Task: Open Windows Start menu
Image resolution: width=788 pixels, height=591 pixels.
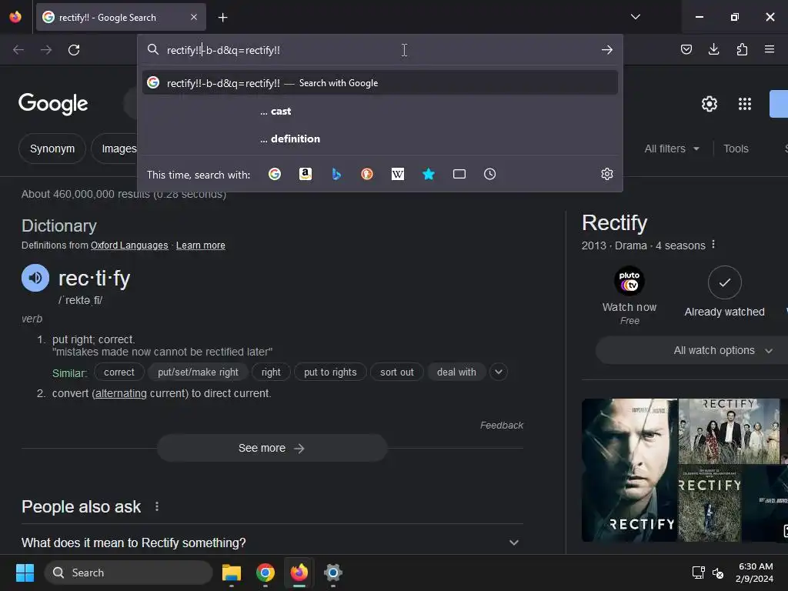Action: [x=25, y=573]
